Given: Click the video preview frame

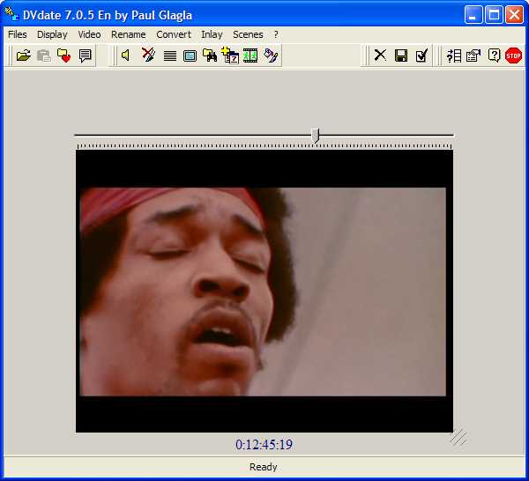Looking at the screenshot, I should [x=264, y=292].
